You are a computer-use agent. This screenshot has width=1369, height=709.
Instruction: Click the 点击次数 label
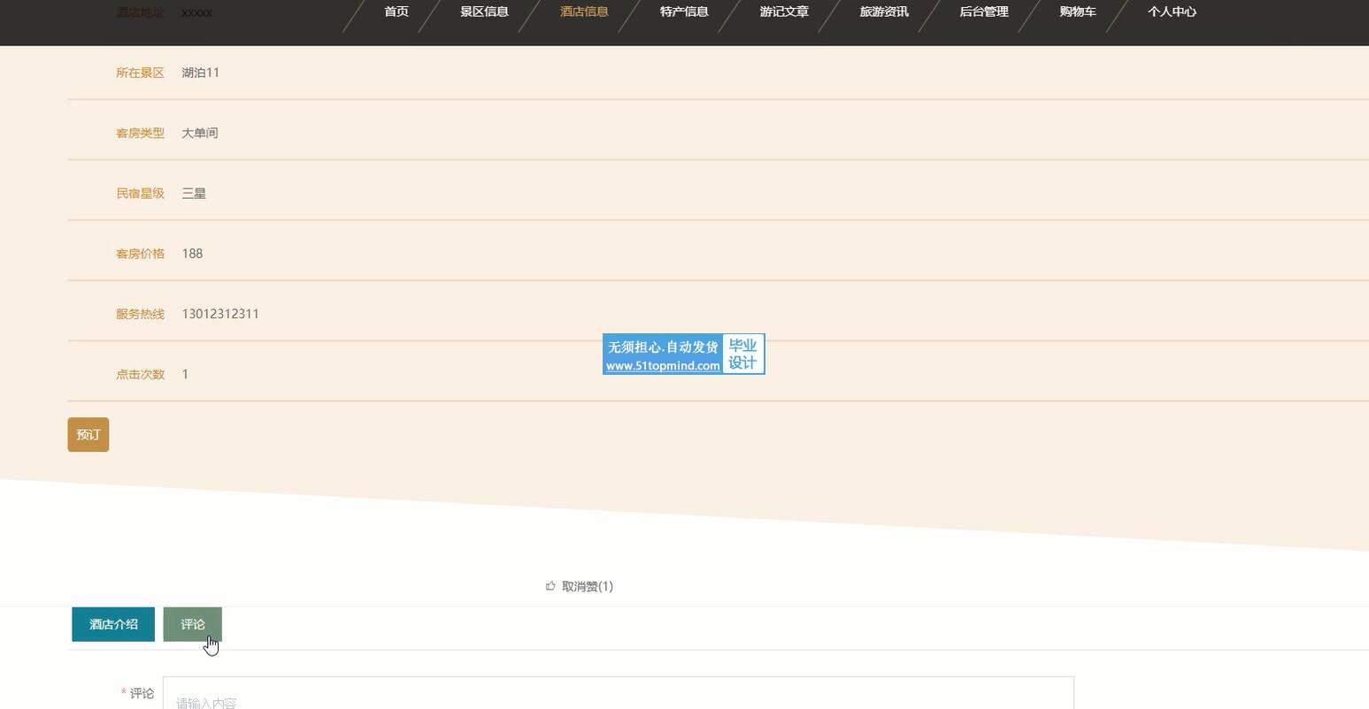[140, 374]
